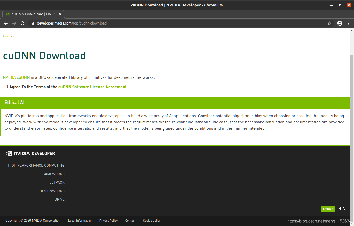Minimize the Chromium window
This screenshot has width=354, height=226.
pyautogui.click(x=332, y=5)
